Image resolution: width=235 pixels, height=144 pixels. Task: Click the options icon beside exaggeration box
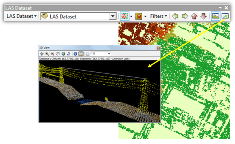point(88,54)
